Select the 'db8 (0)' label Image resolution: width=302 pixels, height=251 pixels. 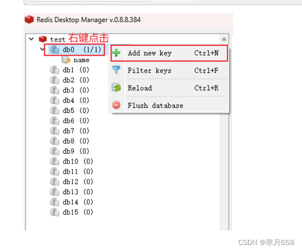click(76, 141)
